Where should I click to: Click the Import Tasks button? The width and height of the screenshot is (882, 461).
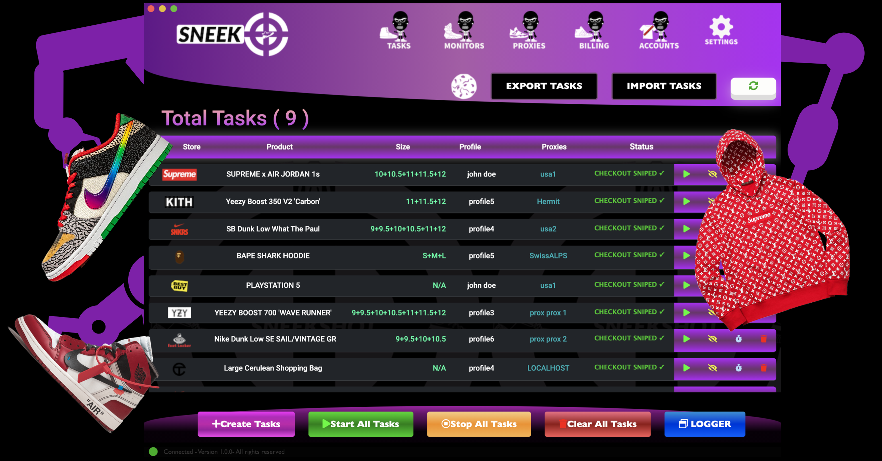[664, 86]
